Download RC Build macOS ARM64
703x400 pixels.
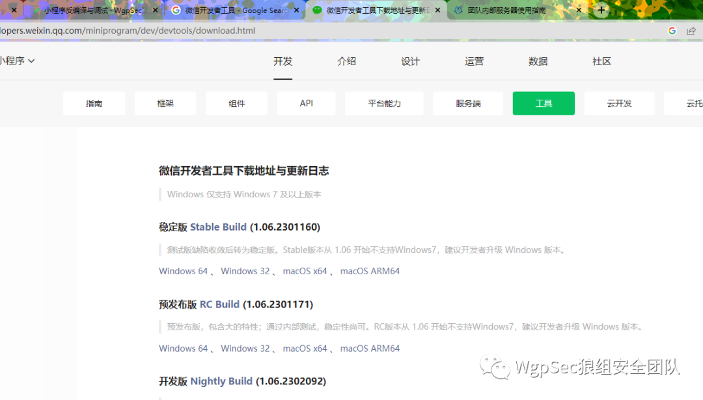pyautogui.click(x=370, y=349)
